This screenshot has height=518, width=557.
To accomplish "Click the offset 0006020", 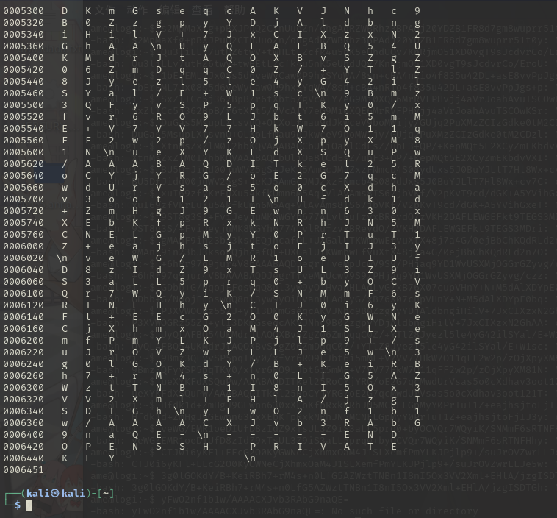I will (x=24, y=258).
